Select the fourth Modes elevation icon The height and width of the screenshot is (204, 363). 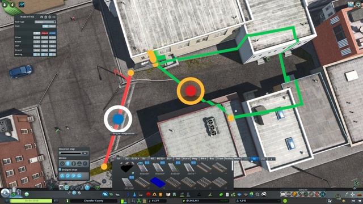(x=79, y=164)
